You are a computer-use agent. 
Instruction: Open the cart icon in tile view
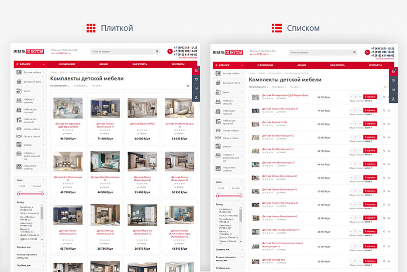(x=196, y=70)
